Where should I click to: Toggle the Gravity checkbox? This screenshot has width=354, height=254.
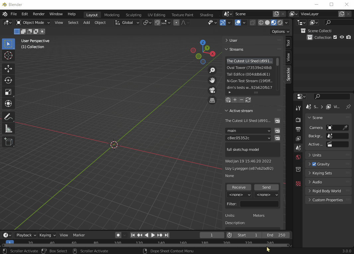(314, 164)
